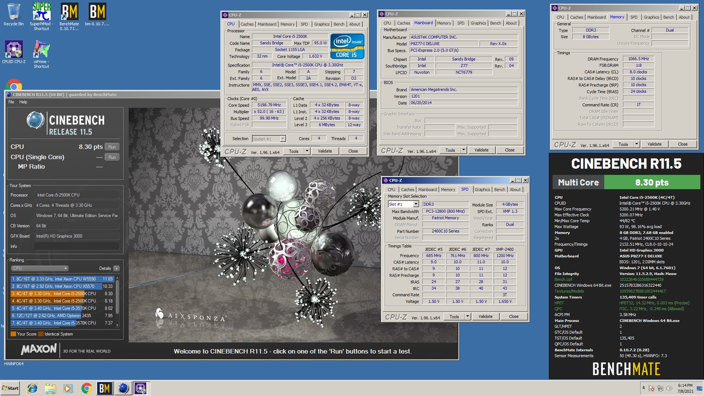Click the Details arrow in Ranking section
Screen dimensions: 704x396
(x=117, y=268)
